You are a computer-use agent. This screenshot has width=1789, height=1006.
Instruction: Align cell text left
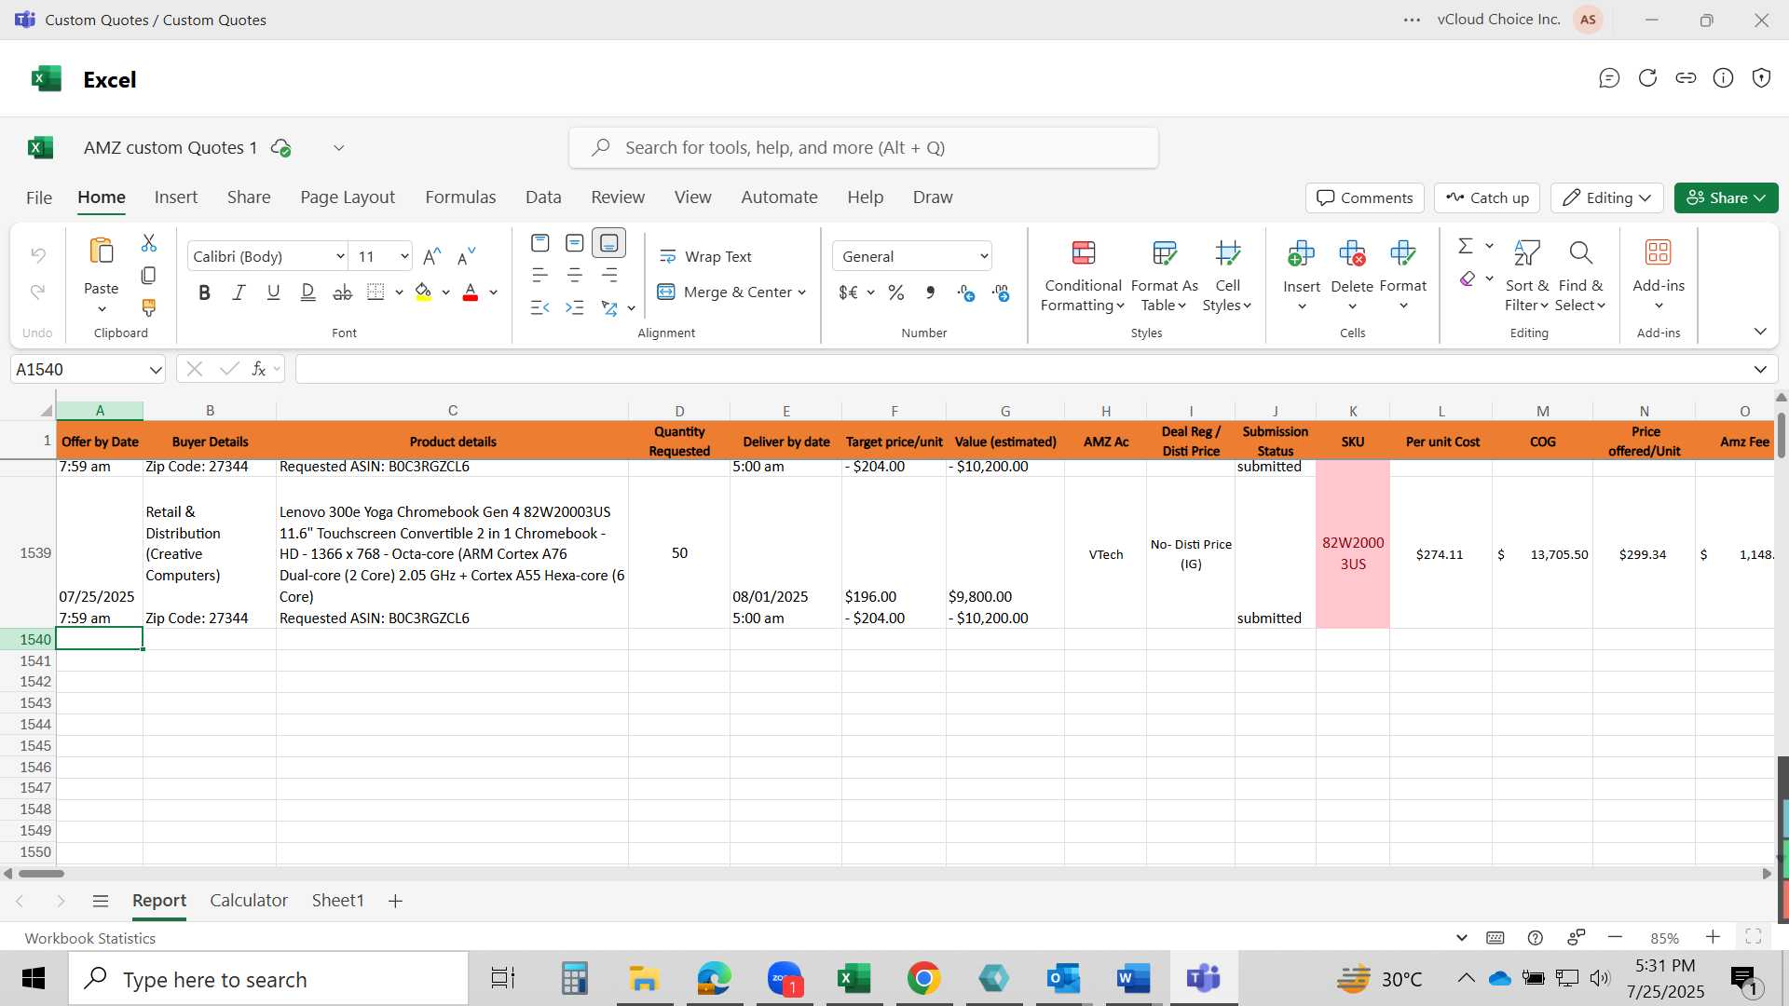coord(539,275)
